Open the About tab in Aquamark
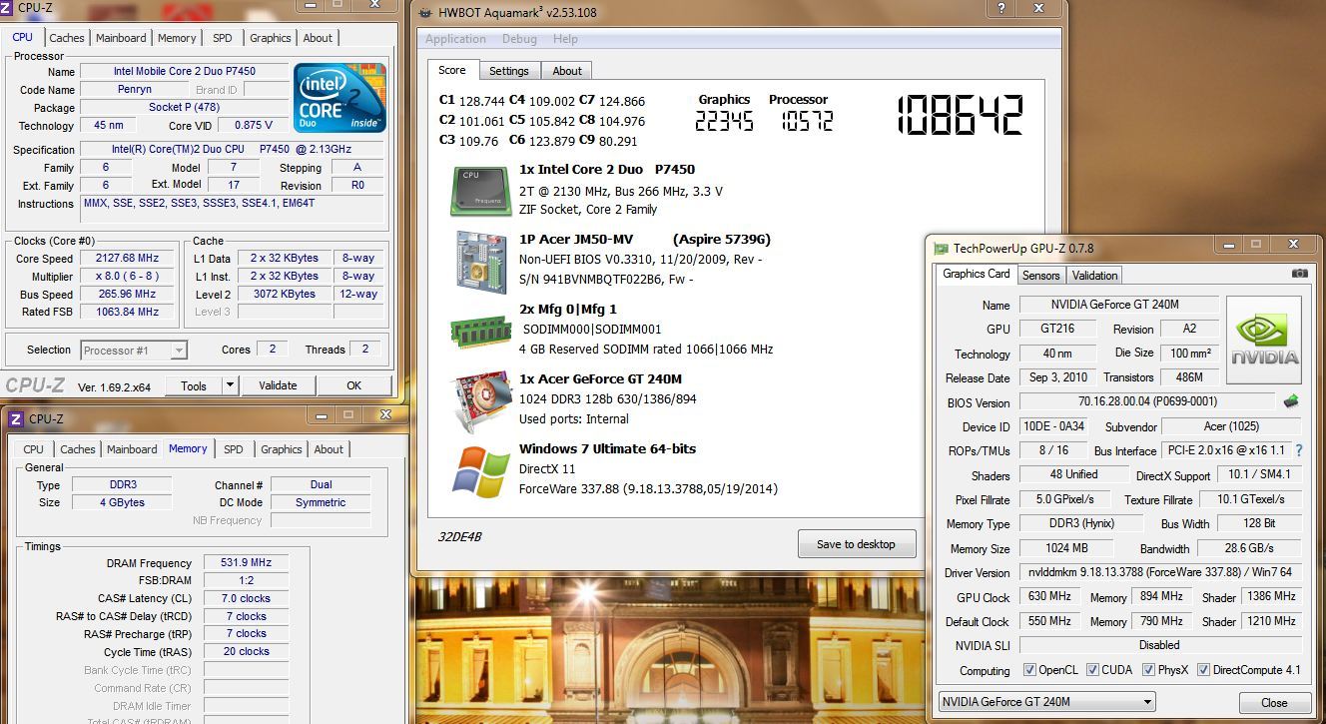The width and height of the screenshot is (1326, 724). [567, 71]
